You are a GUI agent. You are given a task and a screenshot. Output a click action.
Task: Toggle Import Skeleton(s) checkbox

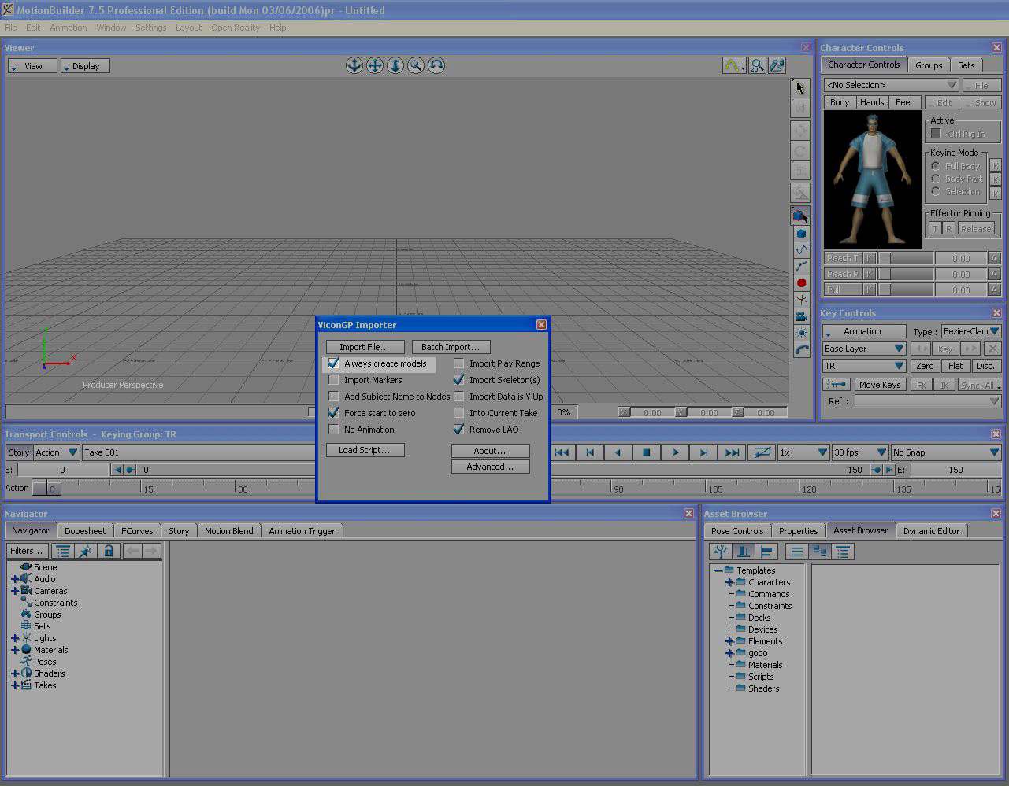click(459, 380)
